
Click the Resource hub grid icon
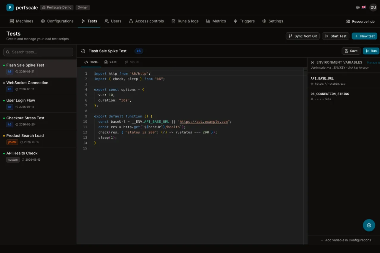[348, 21]
